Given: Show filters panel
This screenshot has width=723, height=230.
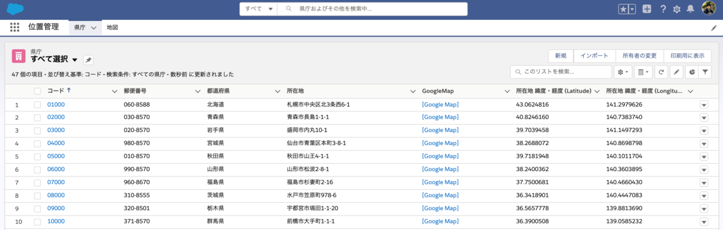Looking at the screenshot, I should [x=706, y=72].
